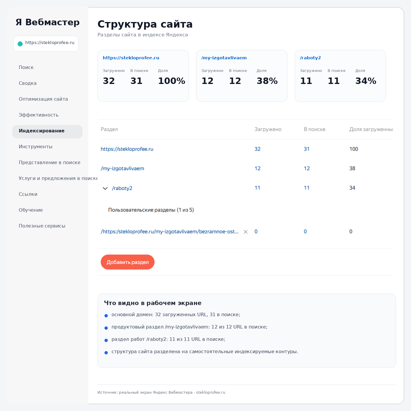The width and height of the screenshot is (411, 411).
Task: Open Полезные сервисы menu item
Action: (x=42, y=226)
